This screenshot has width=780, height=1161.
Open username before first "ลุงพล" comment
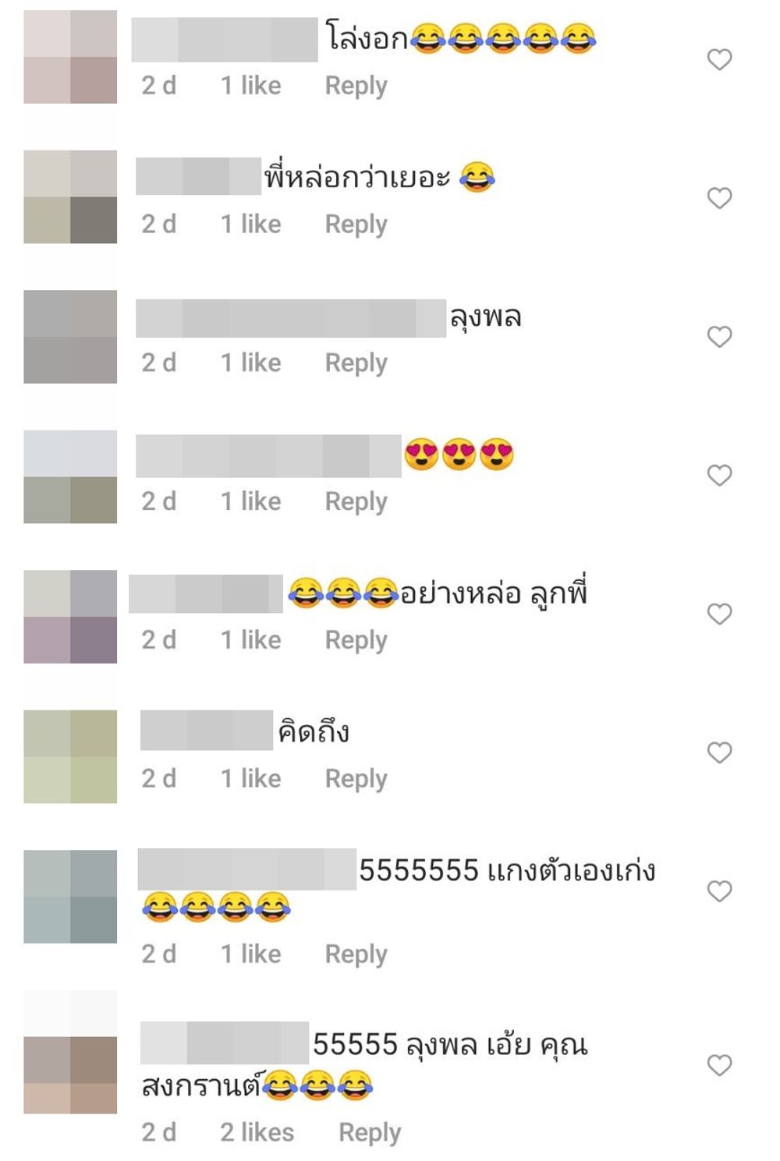(291, 318)
